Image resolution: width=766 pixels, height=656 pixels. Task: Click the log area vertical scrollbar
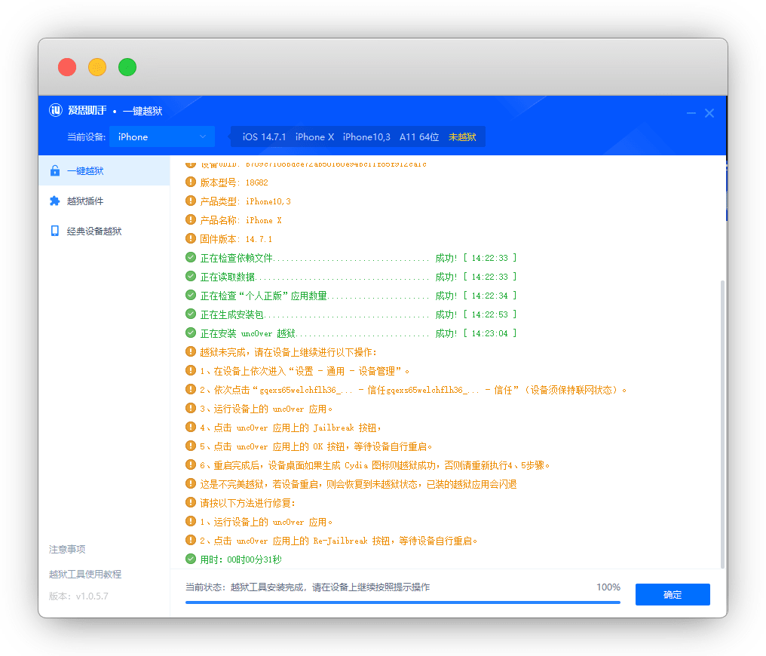722,424
